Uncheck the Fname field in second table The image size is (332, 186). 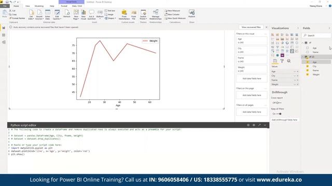coord(308,70)
